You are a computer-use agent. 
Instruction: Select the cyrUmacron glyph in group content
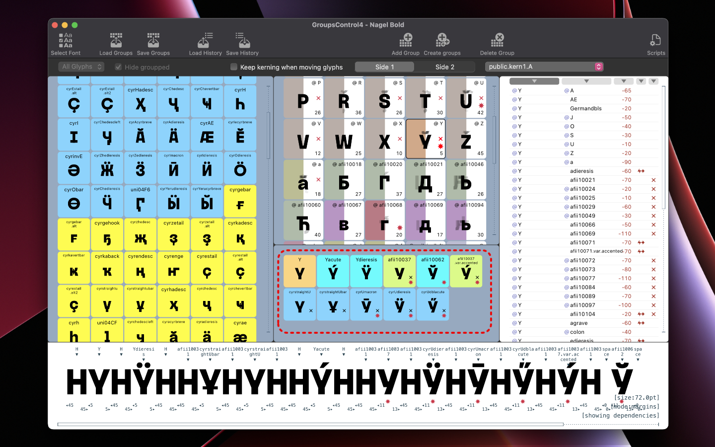pyautogui.click(x=366, y=304)
